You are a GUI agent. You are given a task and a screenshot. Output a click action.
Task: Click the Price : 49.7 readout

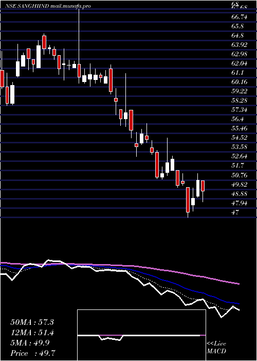tap(33, 353)
